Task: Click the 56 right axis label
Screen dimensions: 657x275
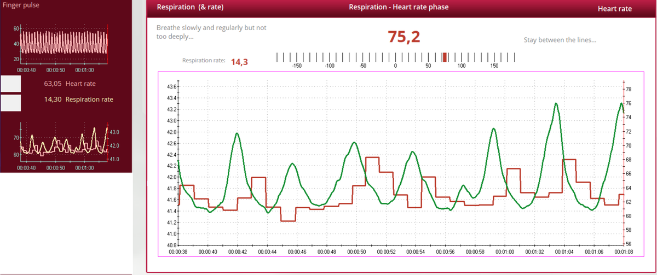Action: tap(629, 244)
